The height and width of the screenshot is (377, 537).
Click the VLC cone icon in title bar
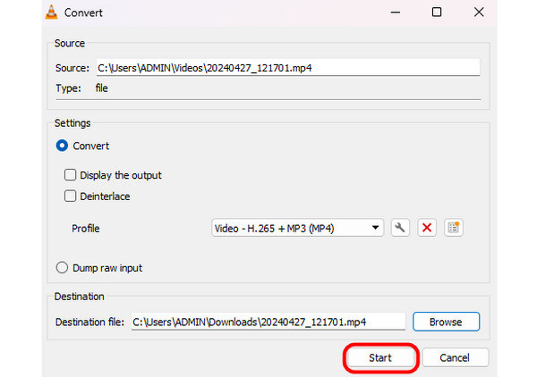(x=52, y=13)
